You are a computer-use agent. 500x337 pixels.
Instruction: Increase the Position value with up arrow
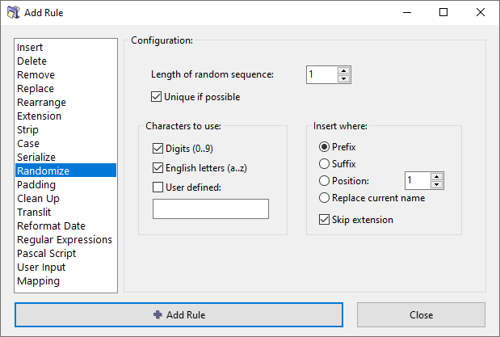point(437,176)
